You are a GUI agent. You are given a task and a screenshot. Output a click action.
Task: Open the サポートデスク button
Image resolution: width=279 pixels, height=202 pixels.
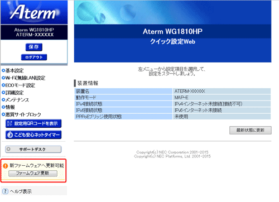point(33,149)
